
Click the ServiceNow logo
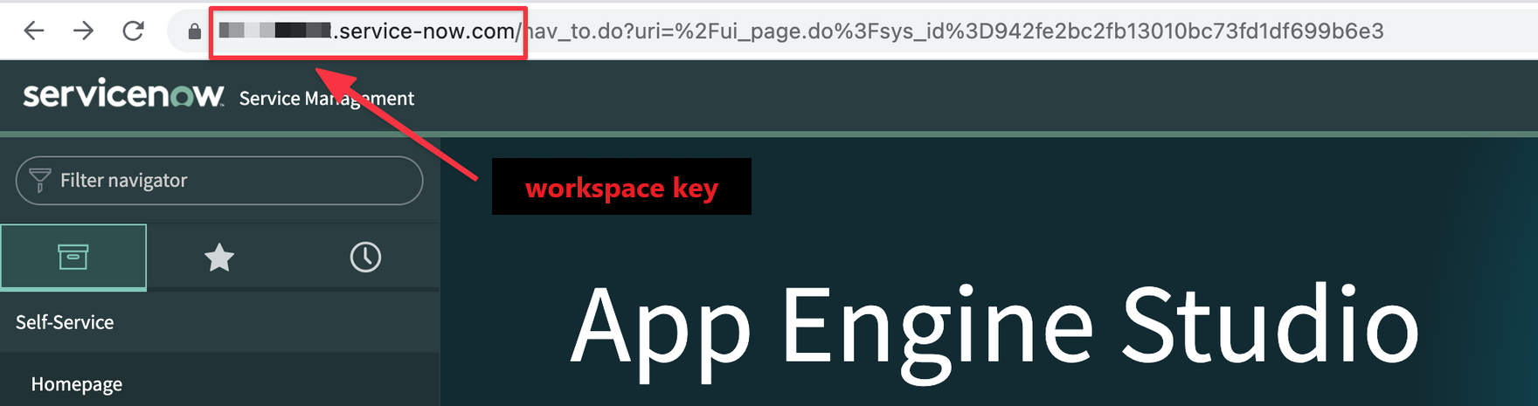(123, 93)
